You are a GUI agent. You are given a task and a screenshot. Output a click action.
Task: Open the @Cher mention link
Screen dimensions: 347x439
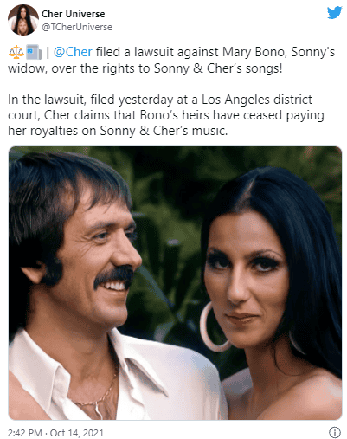[x=73, y=52]
